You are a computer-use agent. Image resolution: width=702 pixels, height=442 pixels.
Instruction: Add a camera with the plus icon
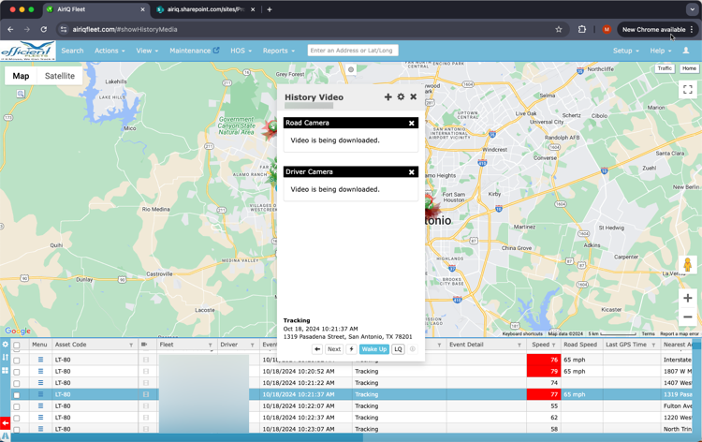coord(388,96)
